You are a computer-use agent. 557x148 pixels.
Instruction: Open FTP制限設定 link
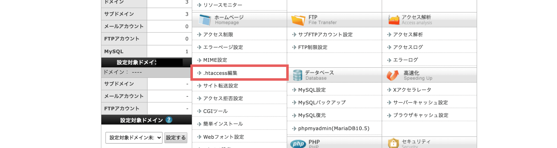(x=313, y=47)
